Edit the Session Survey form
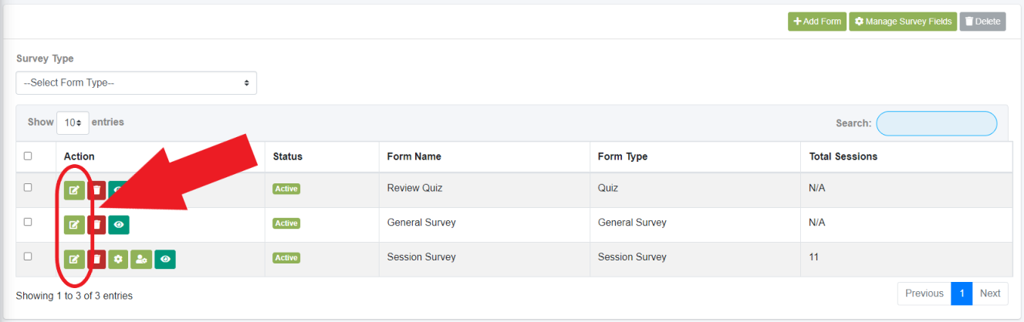The height and width of the screenshot is (322, 1024). point(74,260)
